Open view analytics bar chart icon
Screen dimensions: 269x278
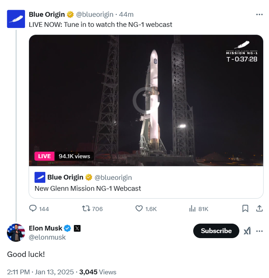[193, 209]
